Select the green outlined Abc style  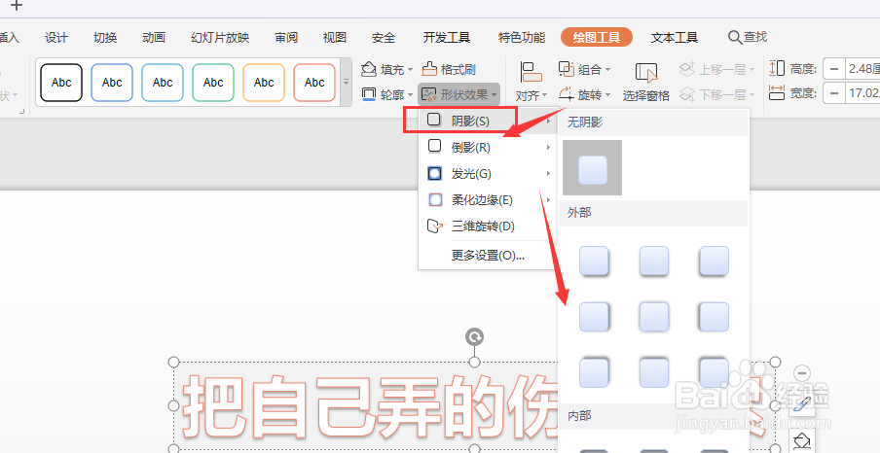(x=213, y=83)
